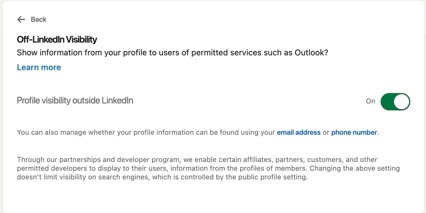Click the Off-LinkedIn Visibility heading

pyautogui.click(x=57, y=39)
